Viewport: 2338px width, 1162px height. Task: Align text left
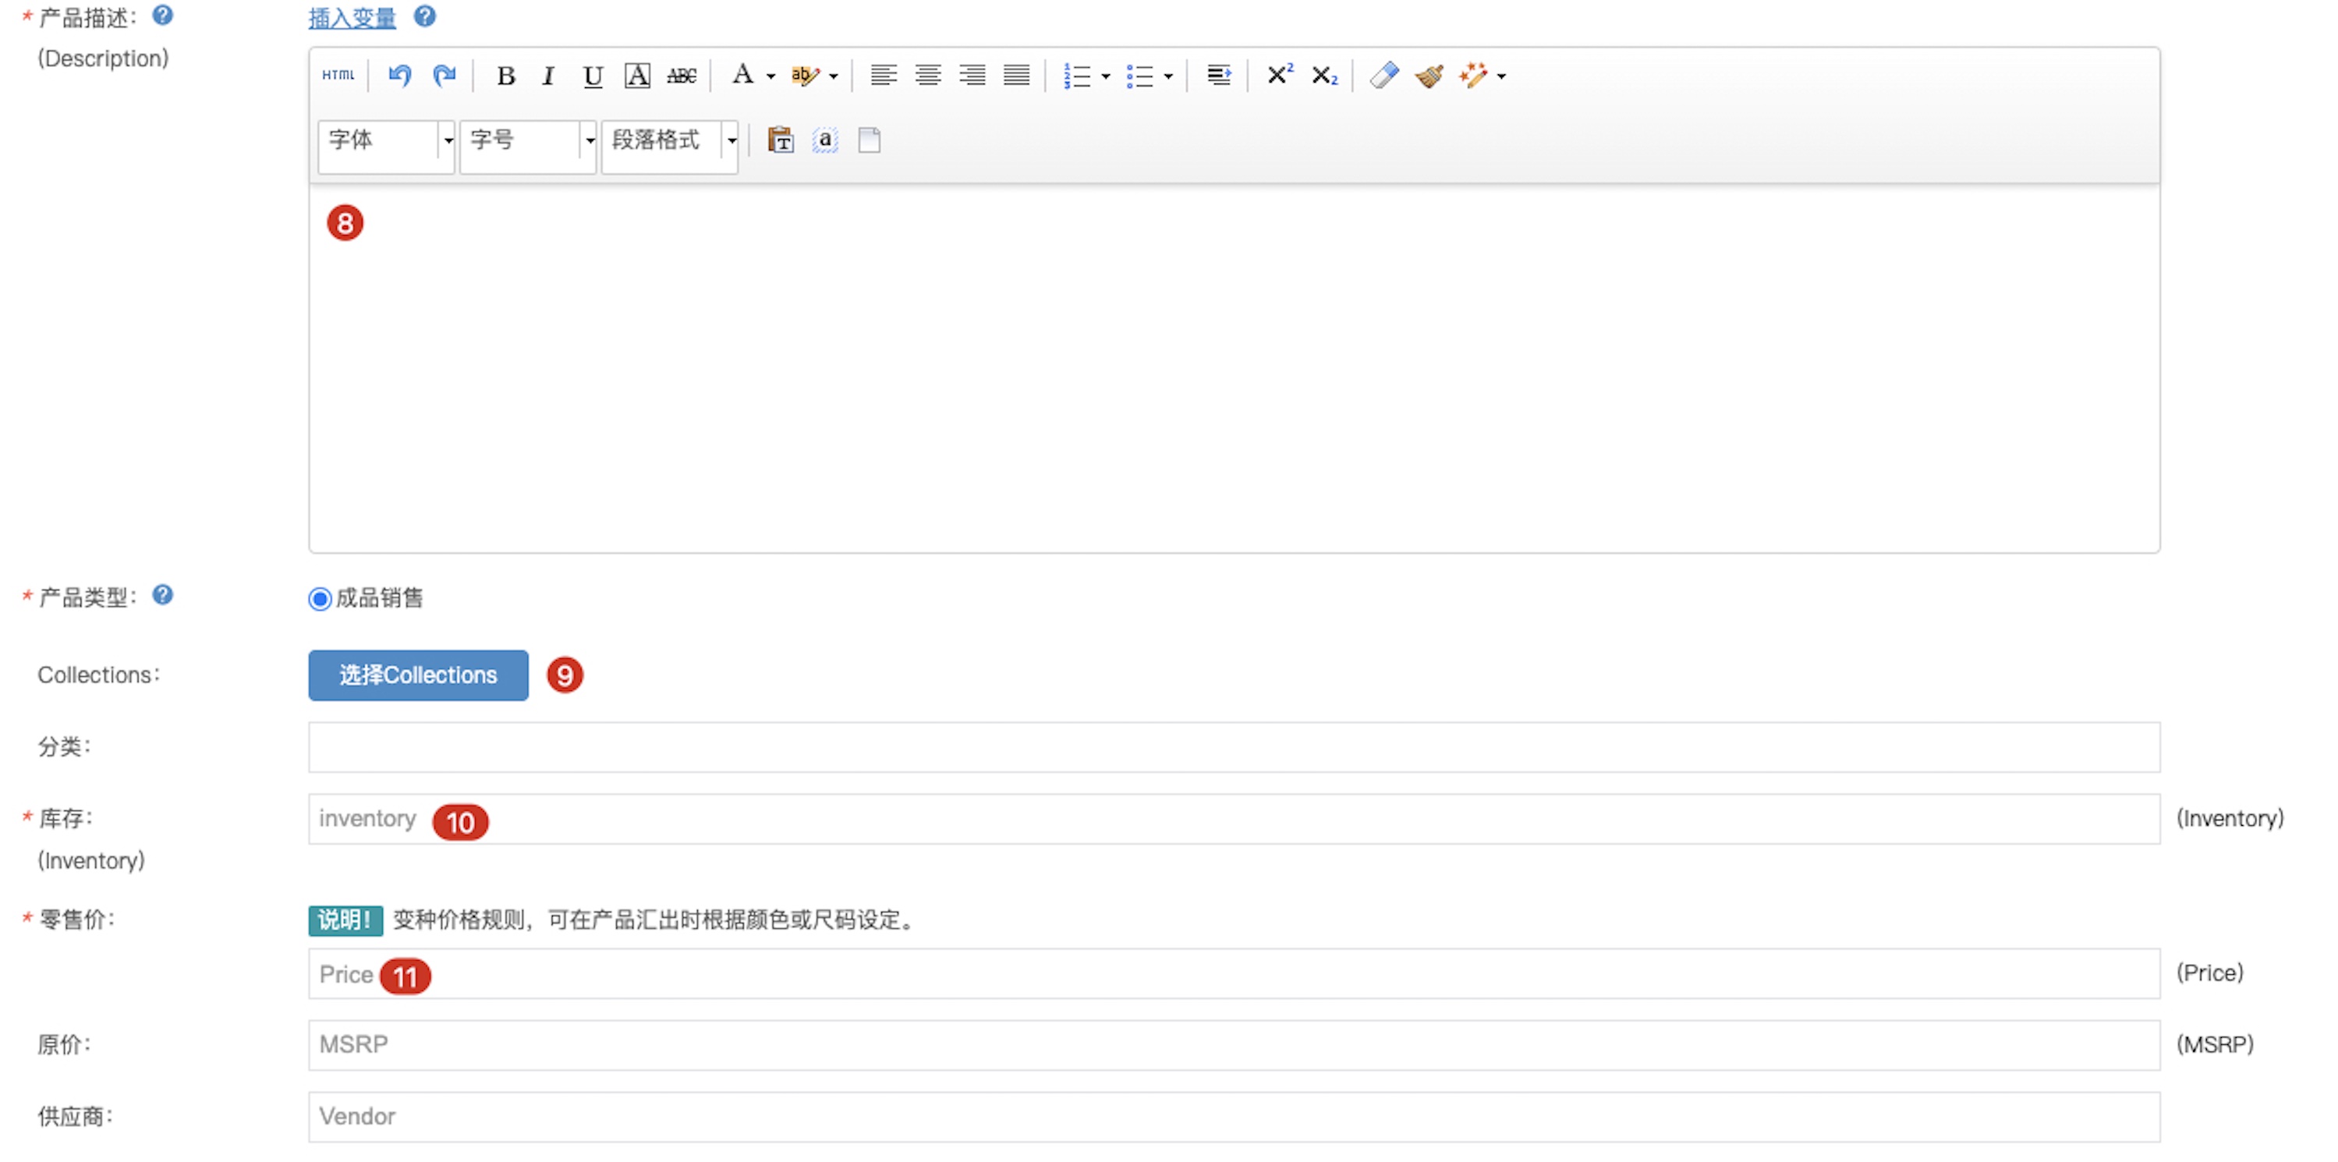coord(883,76)
